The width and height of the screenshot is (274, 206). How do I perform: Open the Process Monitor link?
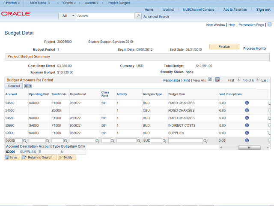click(x=255, y=48)
